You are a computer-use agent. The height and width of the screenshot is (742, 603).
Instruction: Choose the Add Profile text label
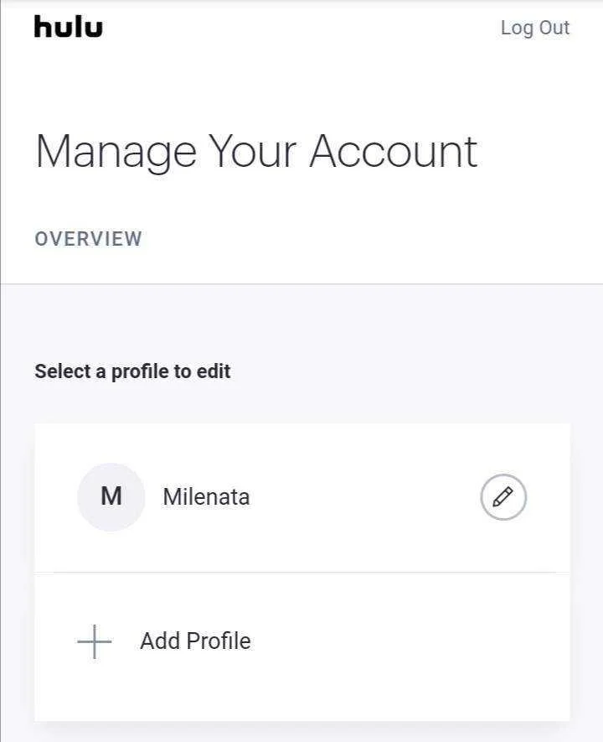(x=195, y=641)
